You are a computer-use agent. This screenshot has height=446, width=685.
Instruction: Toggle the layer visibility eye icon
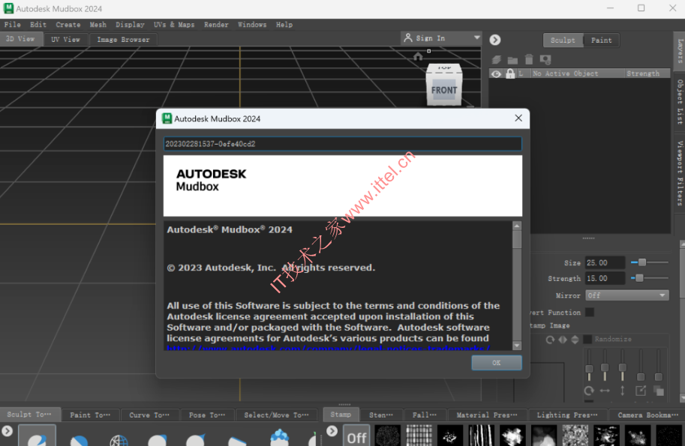click(496, 73)
